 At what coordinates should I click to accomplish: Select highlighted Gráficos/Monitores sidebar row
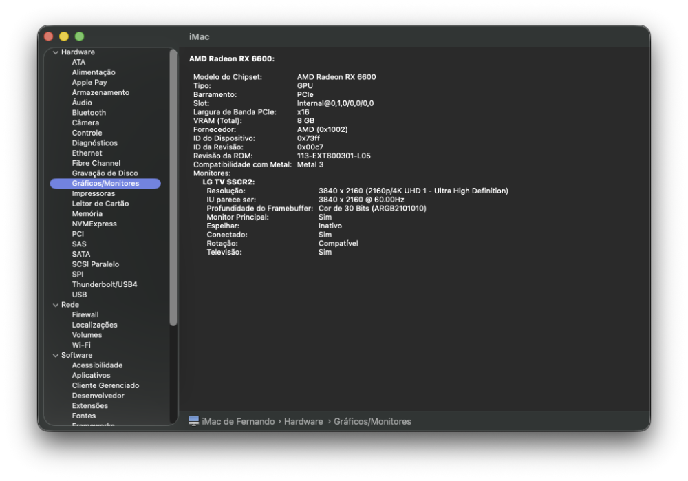[x=105, y=184]
